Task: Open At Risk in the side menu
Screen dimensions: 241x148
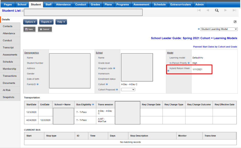Action: click(10, 90)
